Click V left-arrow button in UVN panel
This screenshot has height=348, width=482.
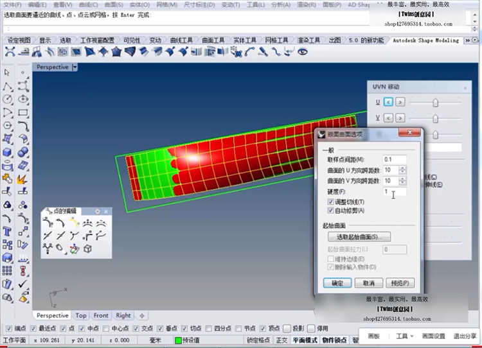pos(388,117)
